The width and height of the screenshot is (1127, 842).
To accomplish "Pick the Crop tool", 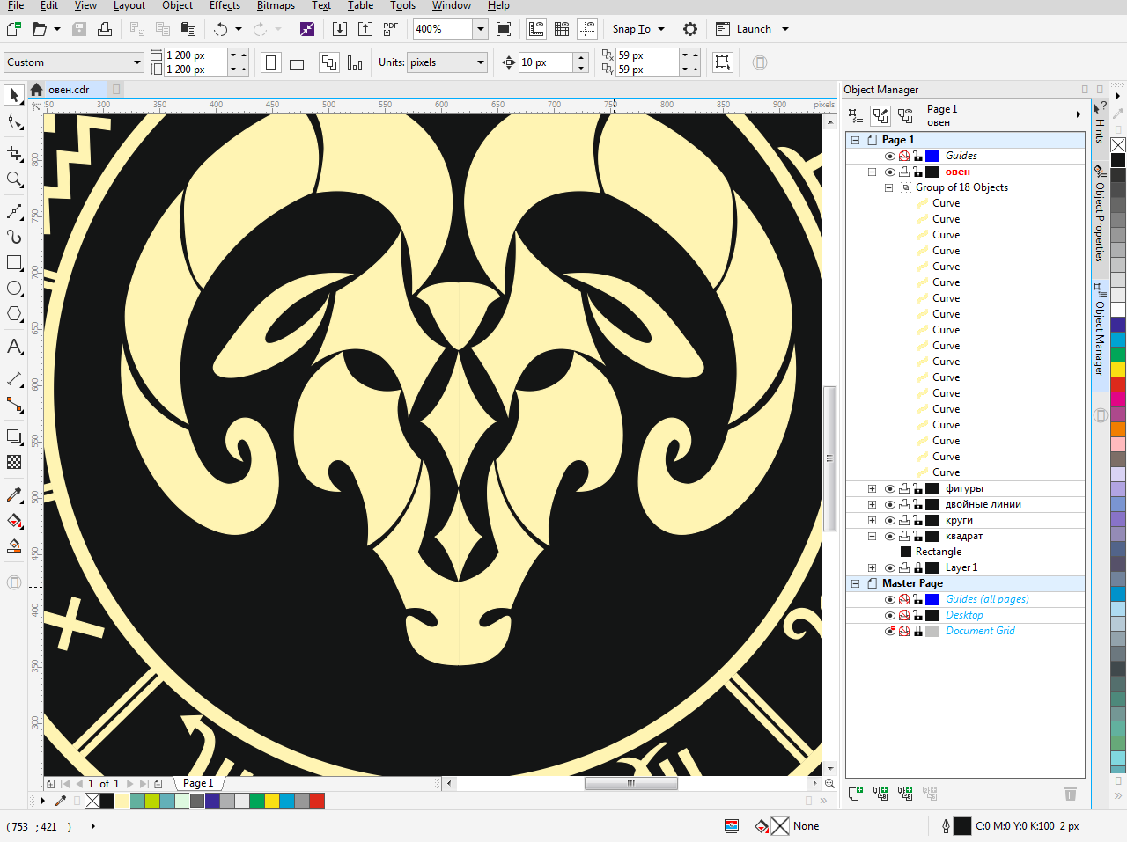I will click(x=14, y=154).
